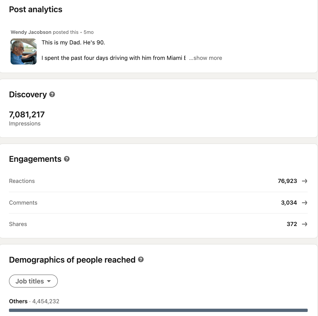Image resolution: width=318 pixels, height=316 pixels.
Task: Click the Others demographic progress bar
Action: 158,310
